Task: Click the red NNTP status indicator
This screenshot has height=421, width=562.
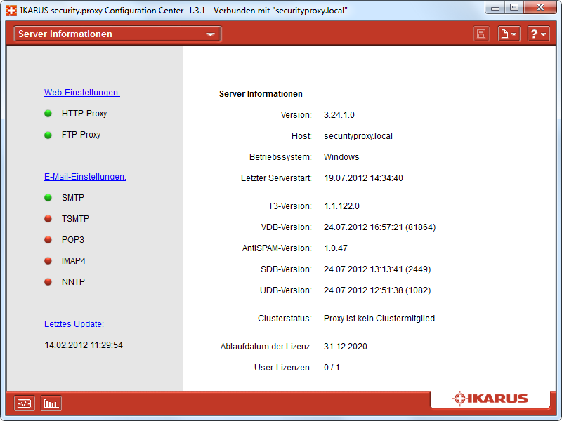Action: point(48,282)
